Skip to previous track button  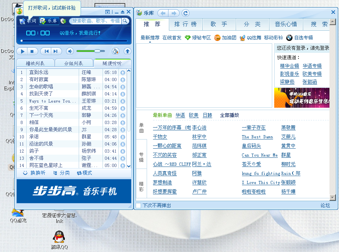[x=46, y=51]
